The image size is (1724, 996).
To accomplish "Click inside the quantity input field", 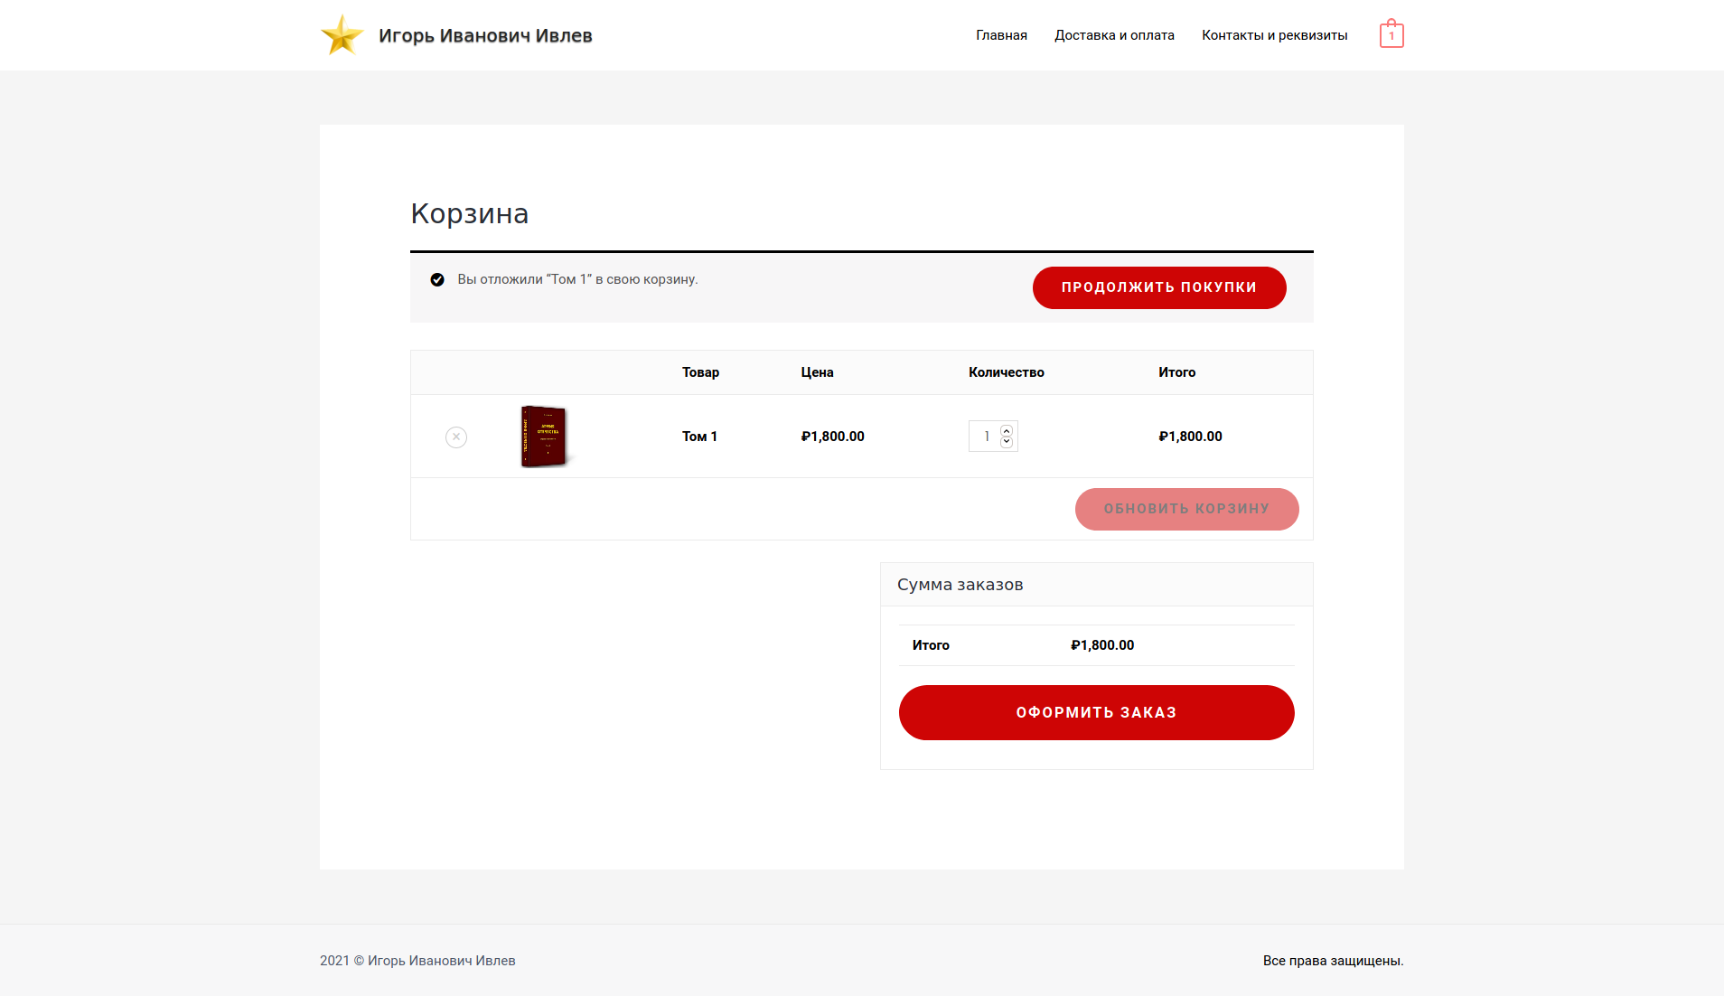I will point(985,436).
